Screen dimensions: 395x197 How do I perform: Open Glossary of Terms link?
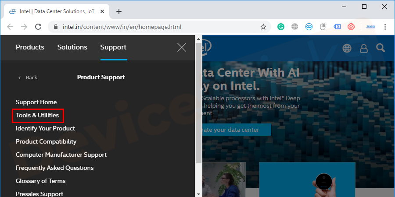point(40,181)
